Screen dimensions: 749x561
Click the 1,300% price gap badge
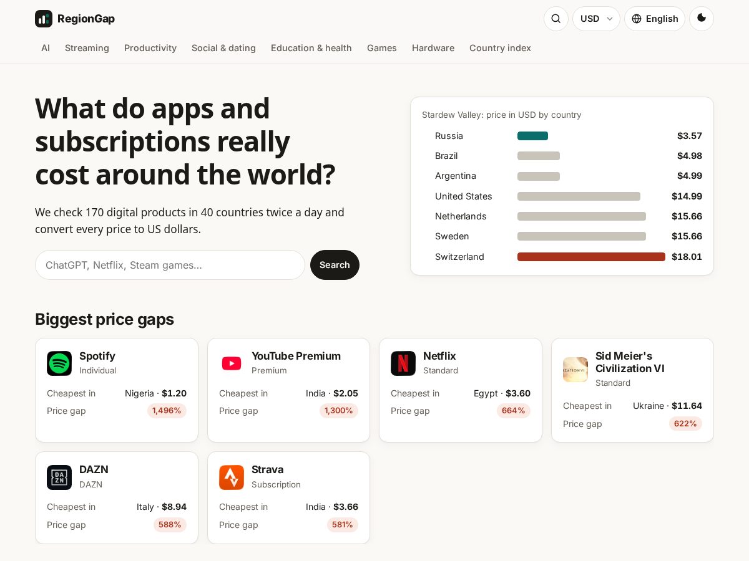coord(339,411)
